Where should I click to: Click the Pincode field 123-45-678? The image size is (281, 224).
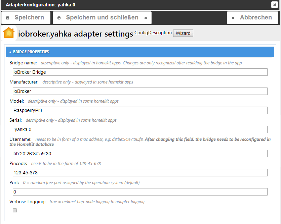[140, 173]
